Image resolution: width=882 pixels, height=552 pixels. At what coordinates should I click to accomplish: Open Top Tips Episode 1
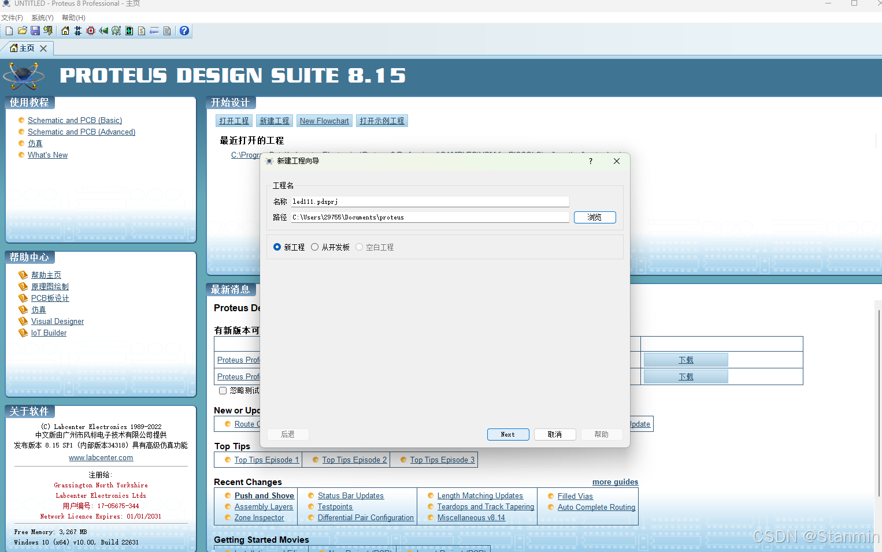pos(266,460)
